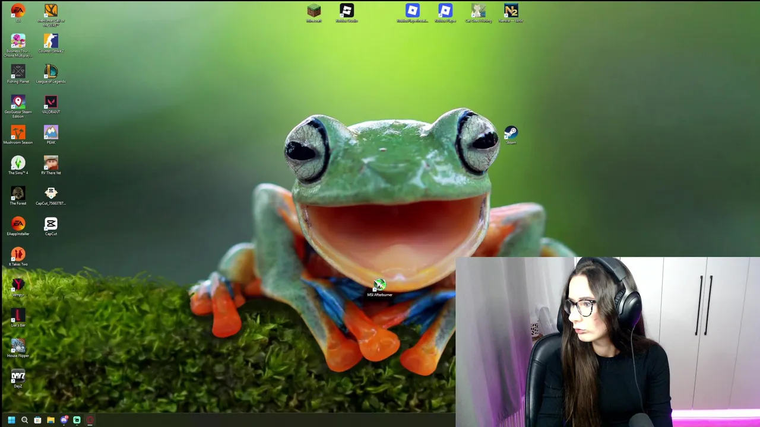Image resolution: width=760 pixels, height=427 pixels.
Task: Open Microsoft Store from the taskbar
Action: [37, 420]
